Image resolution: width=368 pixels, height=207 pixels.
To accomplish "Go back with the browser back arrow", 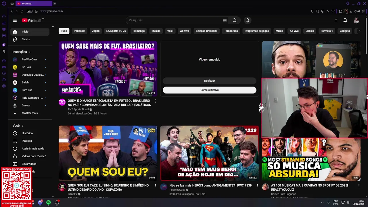I will click(11, 11).
